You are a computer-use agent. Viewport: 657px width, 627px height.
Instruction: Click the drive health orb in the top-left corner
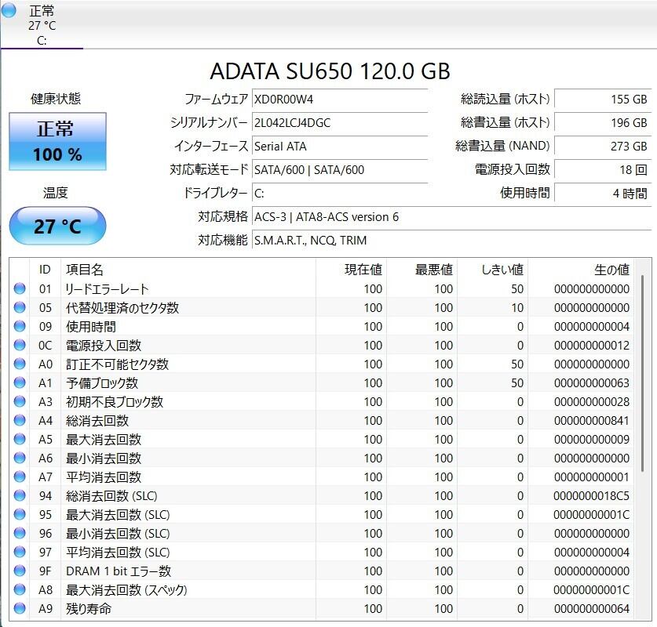[9, 10]
